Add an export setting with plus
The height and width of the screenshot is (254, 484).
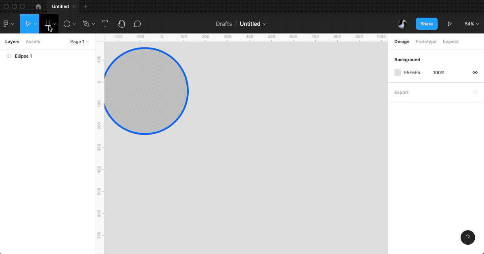(x=475, y=92)
